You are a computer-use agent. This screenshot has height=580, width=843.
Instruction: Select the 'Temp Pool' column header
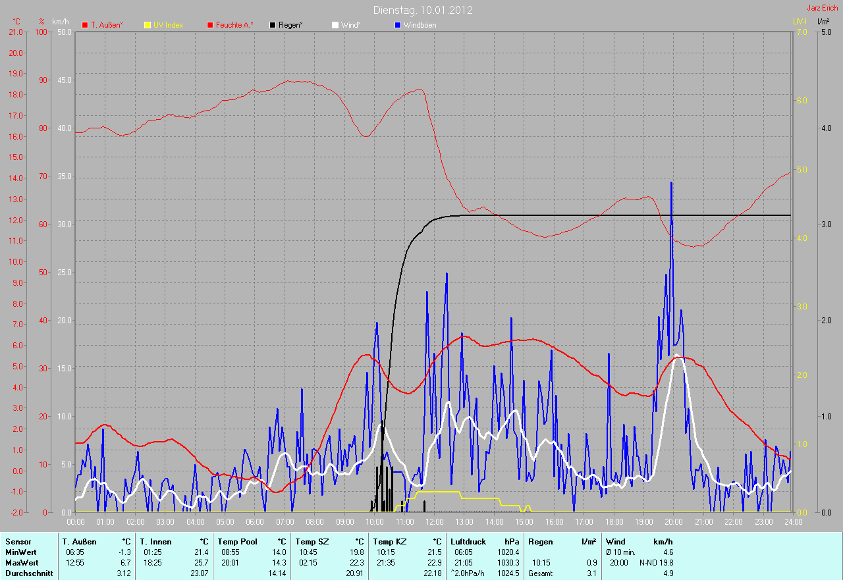237,542
